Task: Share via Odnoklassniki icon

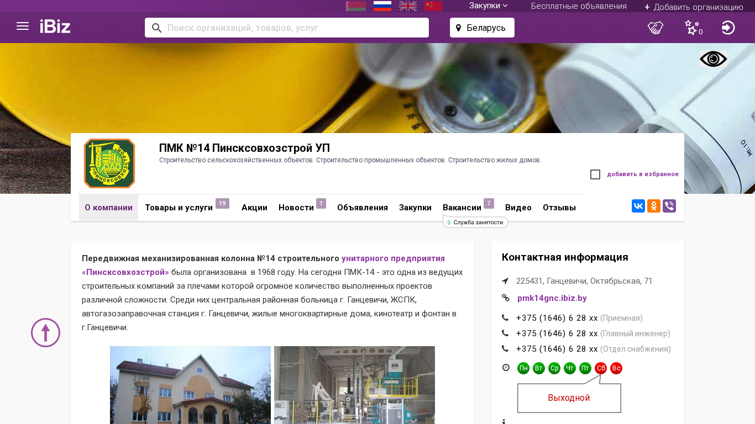Action: pos(654,206)
